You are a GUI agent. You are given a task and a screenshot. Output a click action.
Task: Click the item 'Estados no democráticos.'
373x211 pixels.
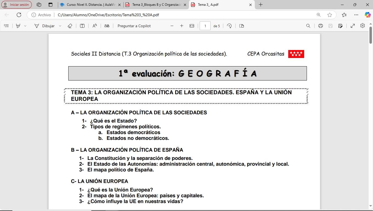pyautogui.click(x=138, y=138)
